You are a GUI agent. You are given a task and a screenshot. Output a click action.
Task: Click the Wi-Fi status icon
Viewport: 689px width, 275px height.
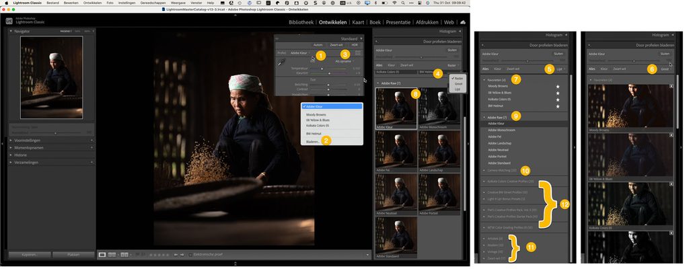click(x=394, y=3)
